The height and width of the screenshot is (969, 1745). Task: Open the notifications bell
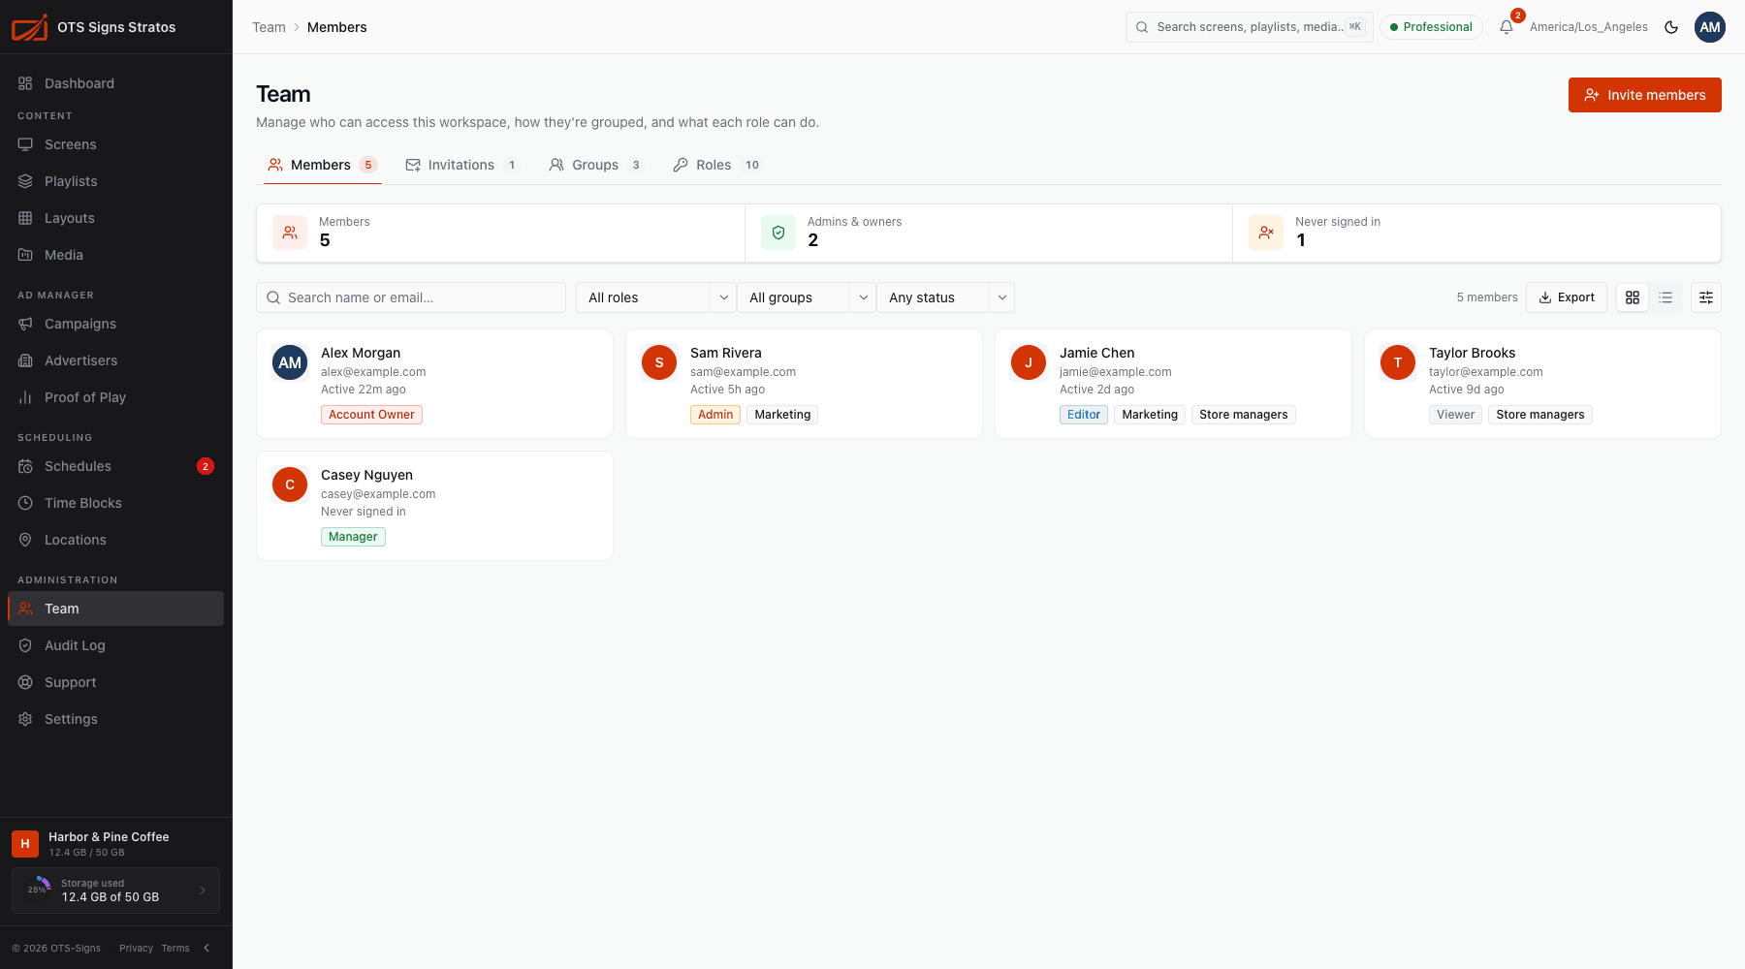click(x=1506, y=27)
